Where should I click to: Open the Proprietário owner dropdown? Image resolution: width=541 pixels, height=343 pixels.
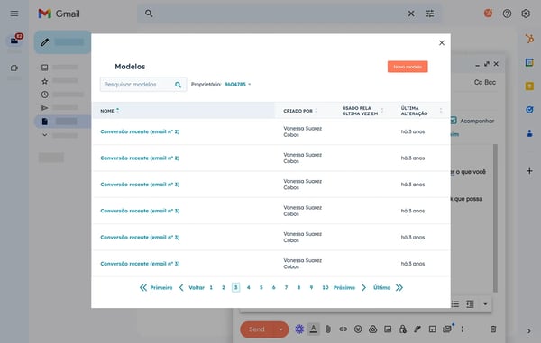tap(237, 85)
